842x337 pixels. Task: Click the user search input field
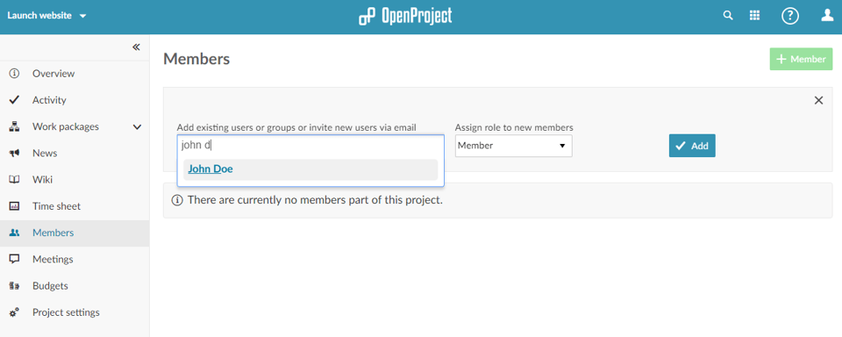310,145
